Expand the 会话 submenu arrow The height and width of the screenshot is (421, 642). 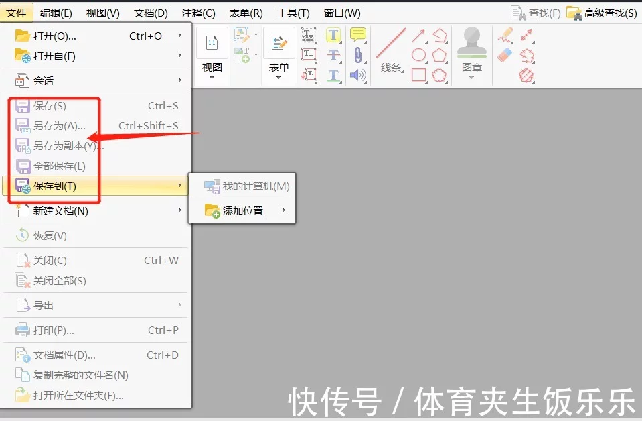point(179,80)
